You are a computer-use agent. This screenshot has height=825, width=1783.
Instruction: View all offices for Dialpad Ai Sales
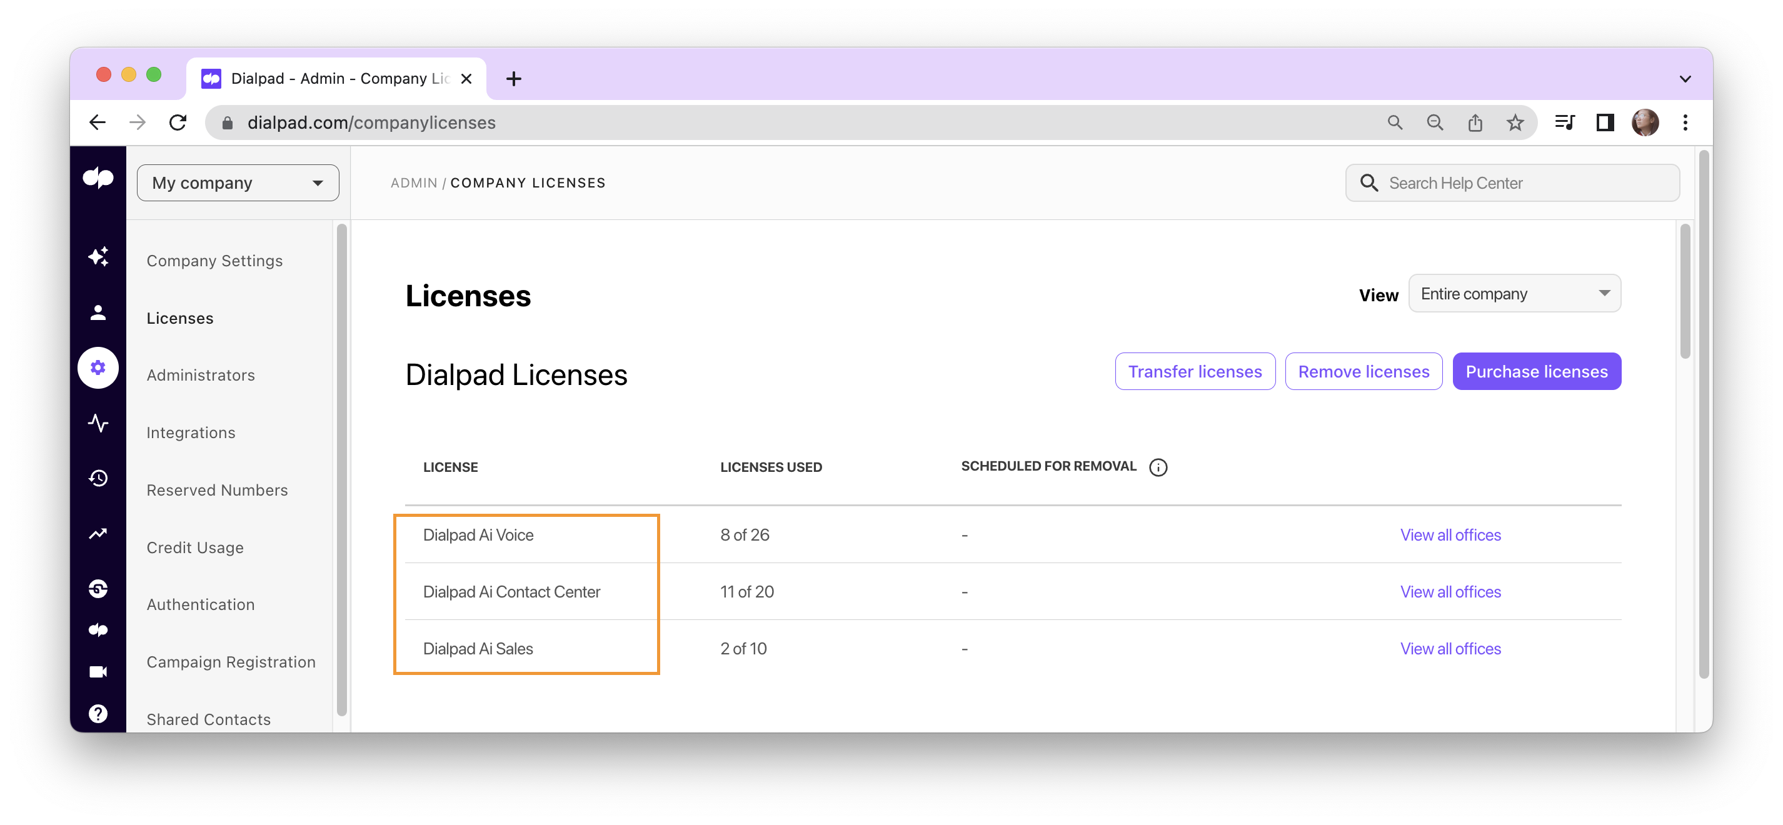[1451, 649]
